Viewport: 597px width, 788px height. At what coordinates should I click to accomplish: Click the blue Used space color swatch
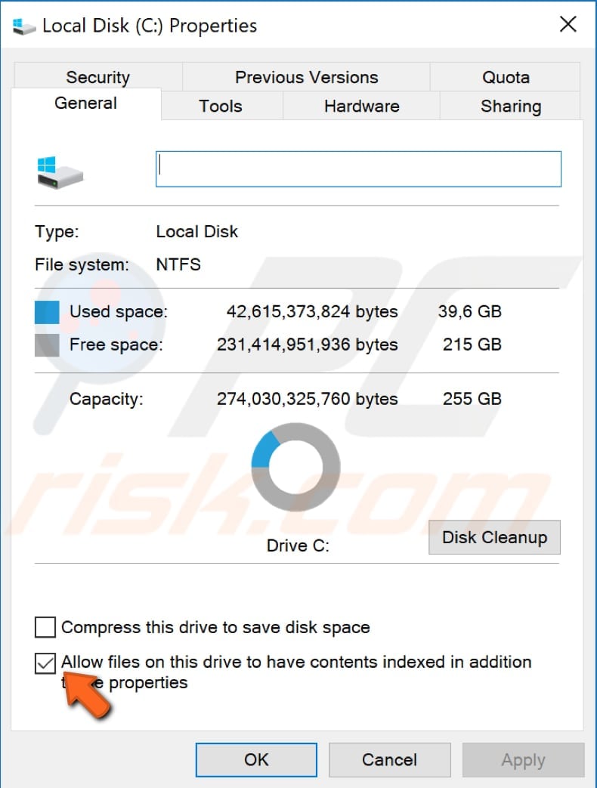47,312
